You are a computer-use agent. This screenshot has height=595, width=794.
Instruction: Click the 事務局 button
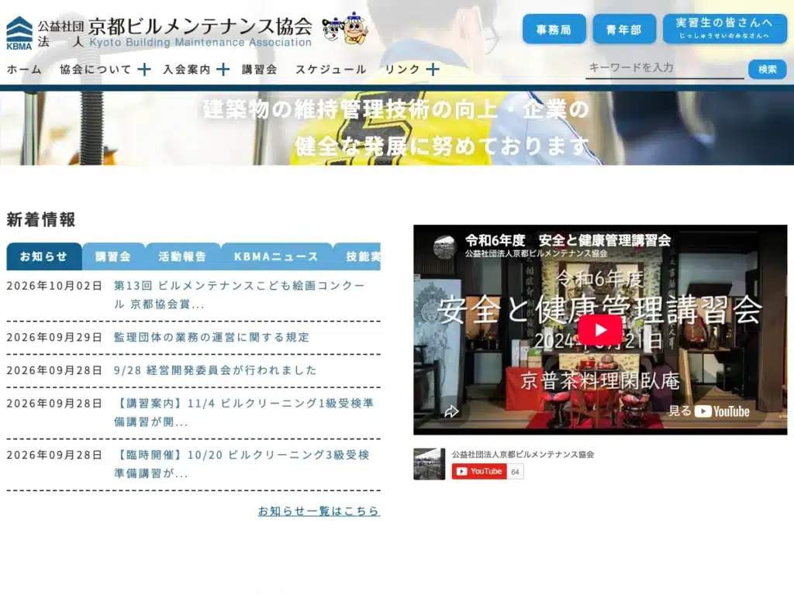tap(554, 29)
